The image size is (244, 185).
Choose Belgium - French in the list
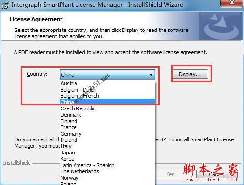107,96
